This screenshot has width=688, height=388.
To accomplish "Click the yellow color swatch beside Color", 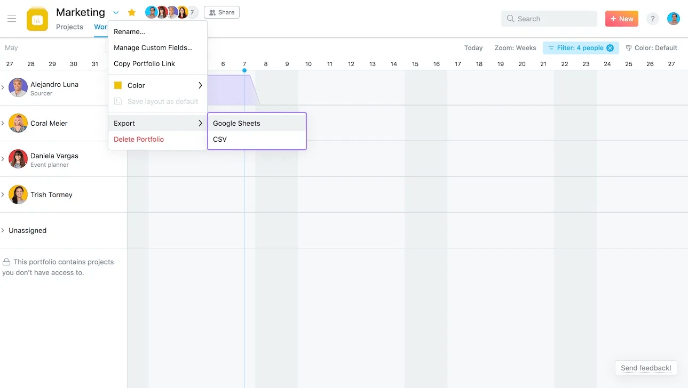I will 116,85.
